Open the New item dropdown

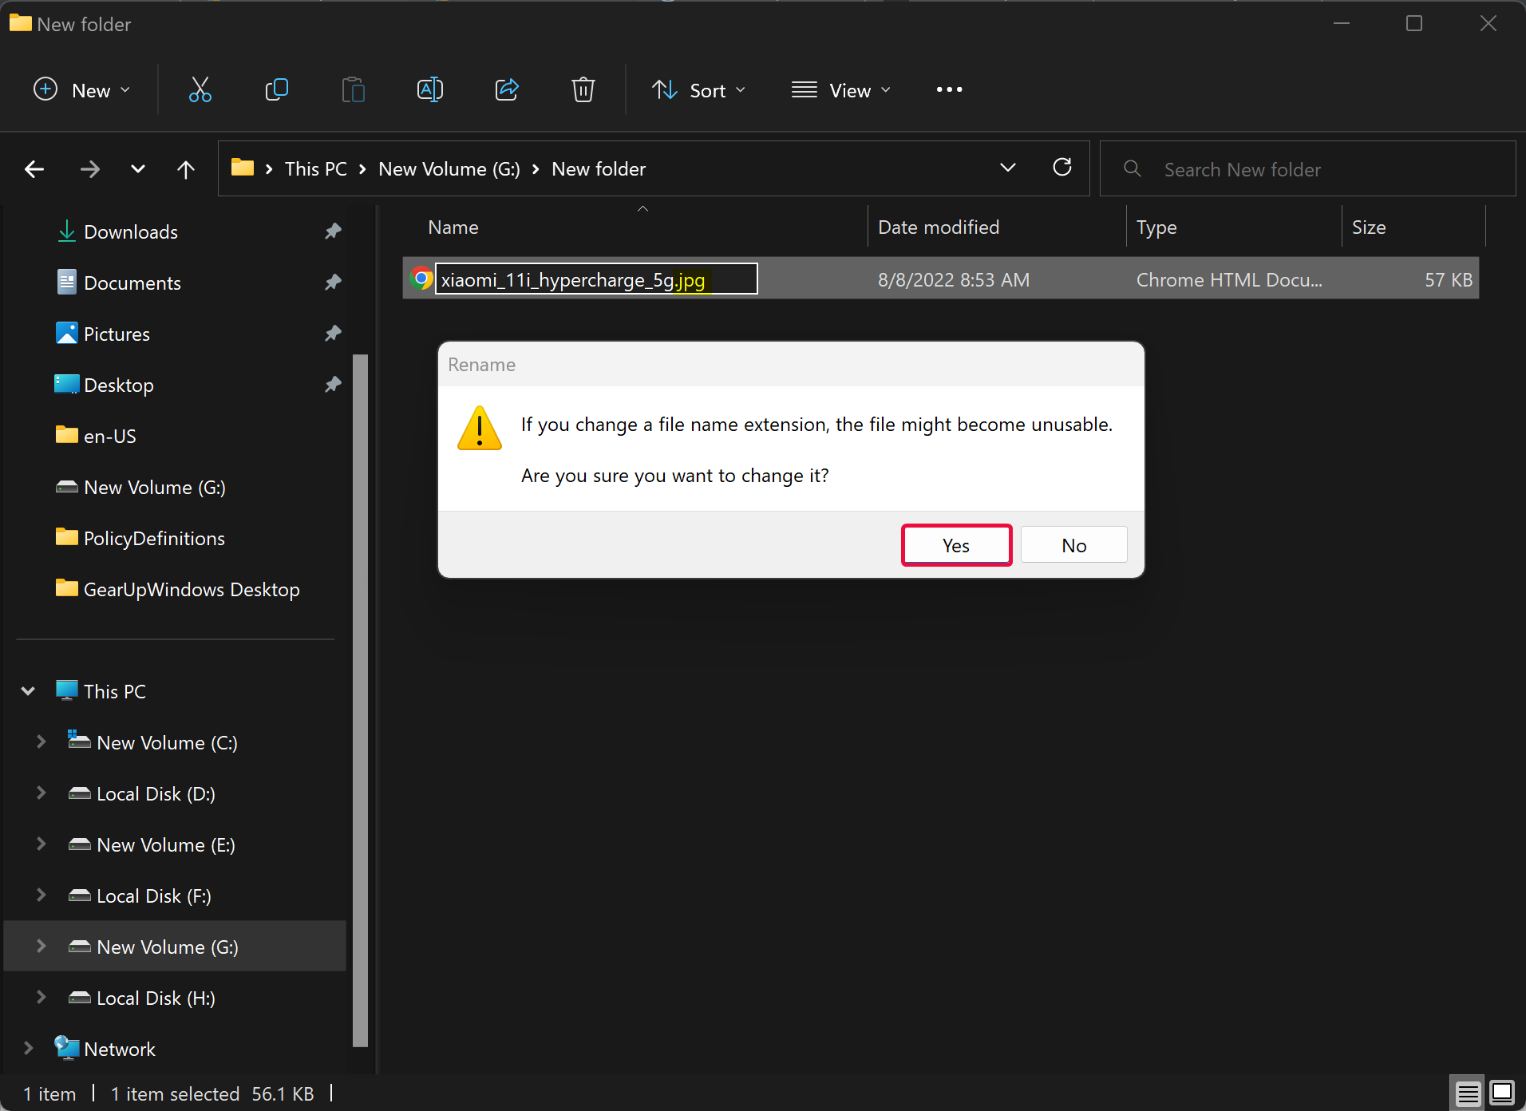tap(81, 89)
